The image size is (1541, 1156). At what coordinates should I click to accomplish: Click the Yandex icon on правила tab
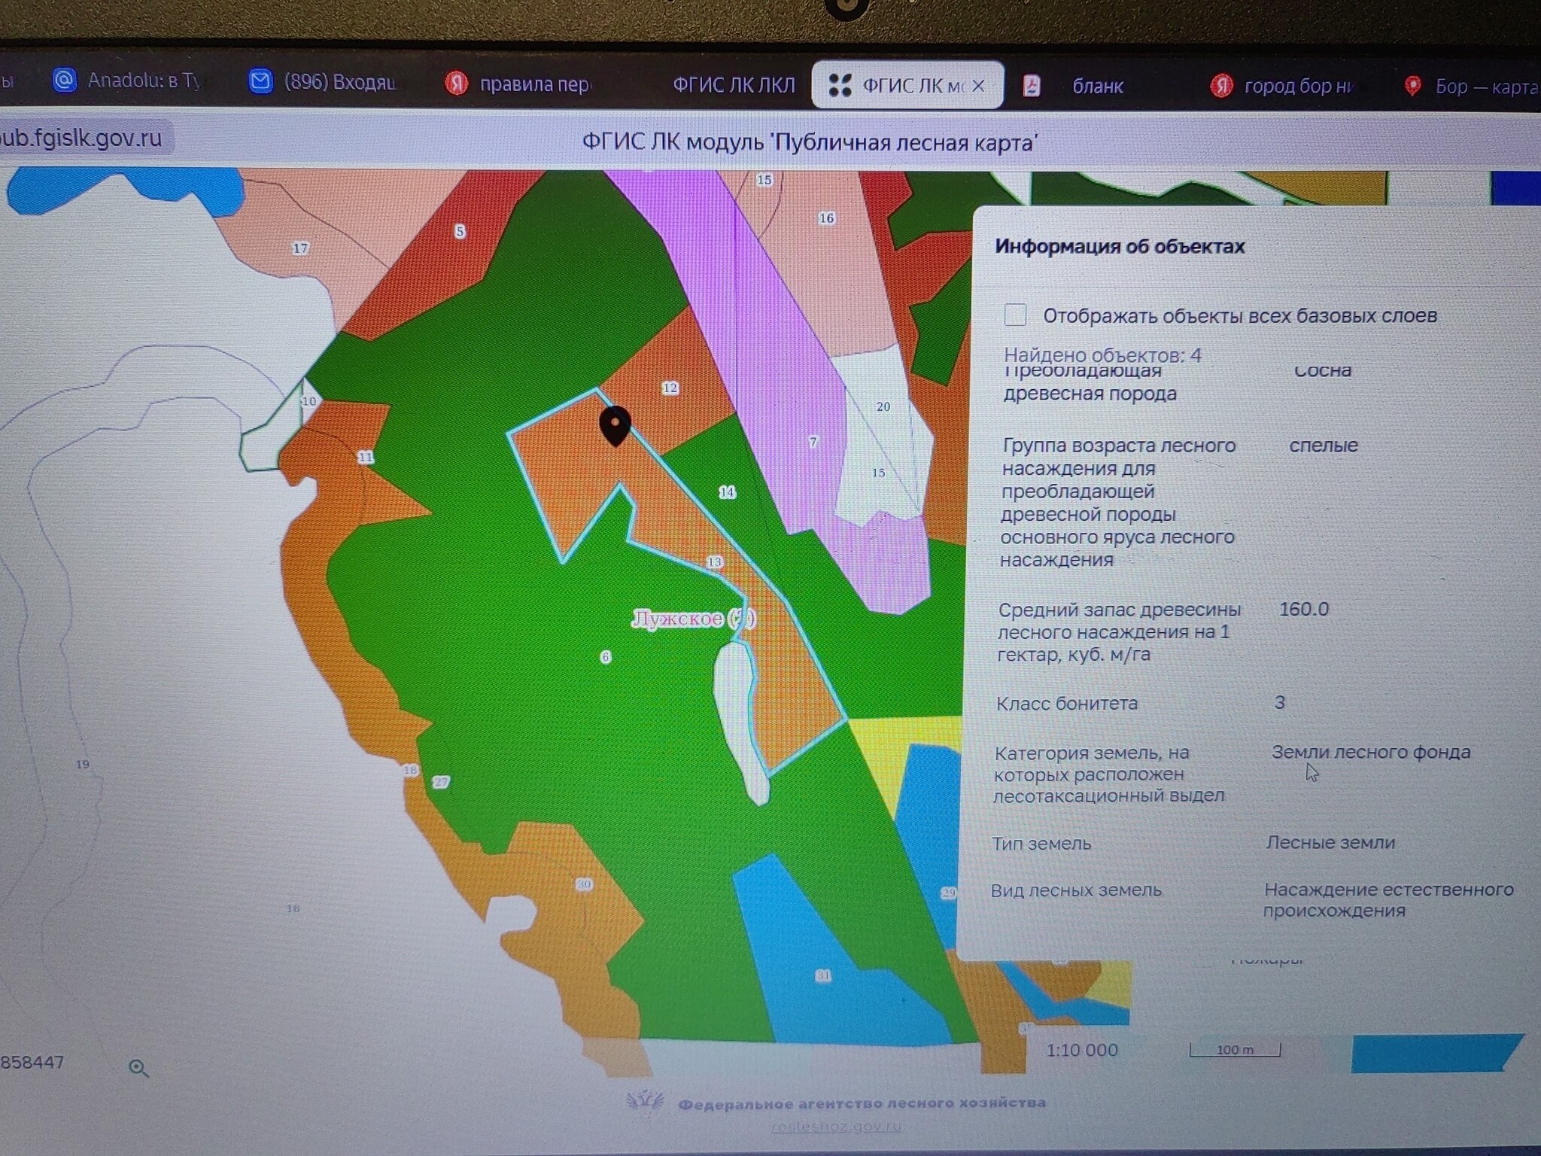[456, 83]
